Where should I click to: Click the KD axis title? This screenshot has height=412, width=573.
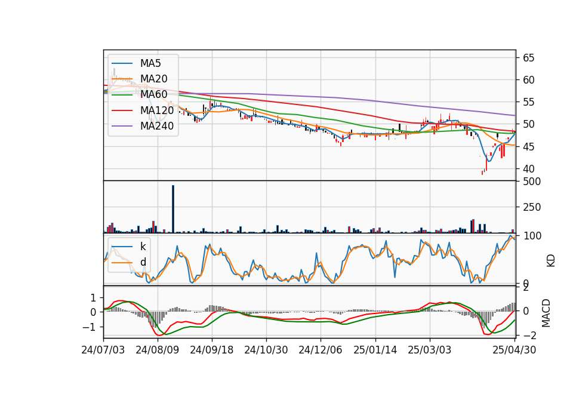point(551,260)
